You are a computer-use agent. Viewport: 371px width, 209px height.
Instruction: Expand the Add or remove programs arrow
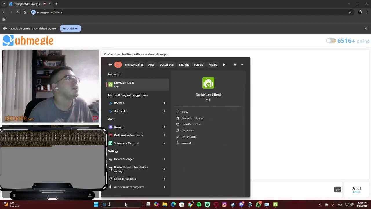(x=164, y=187)
